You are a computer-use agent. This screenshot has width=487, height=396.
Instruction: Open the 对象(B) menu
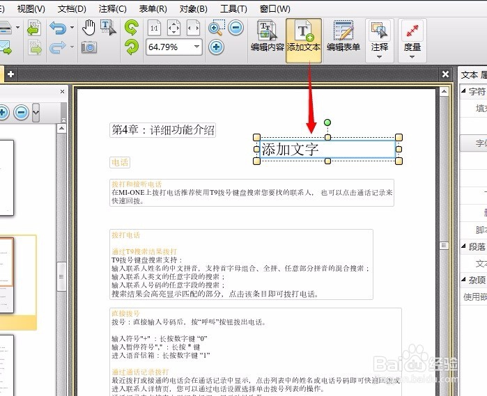coord(193,8)
